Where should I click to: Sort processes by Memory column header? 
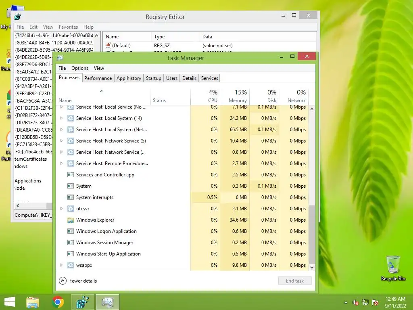coord(235,96)
